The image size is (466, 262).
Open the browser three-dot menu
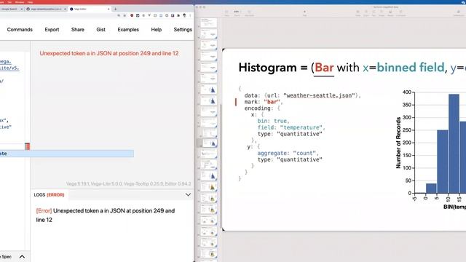tap(190, 15)
